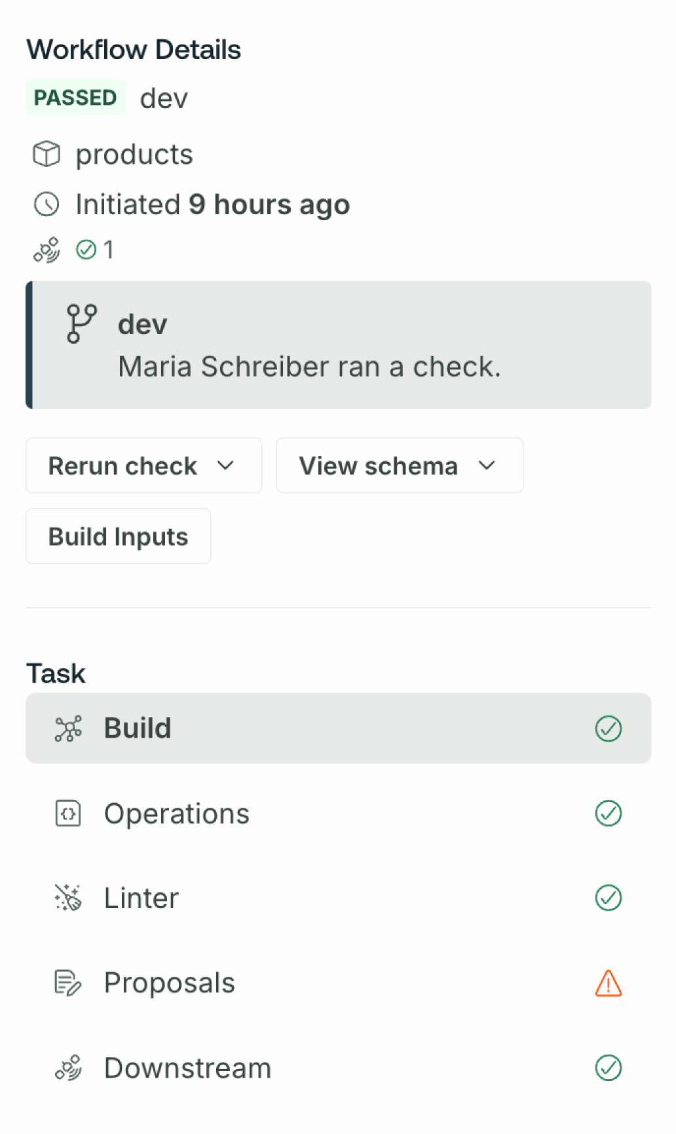Click the Proposals document-pencil icon
676x1134 pixels.
(x=68, y=983)
